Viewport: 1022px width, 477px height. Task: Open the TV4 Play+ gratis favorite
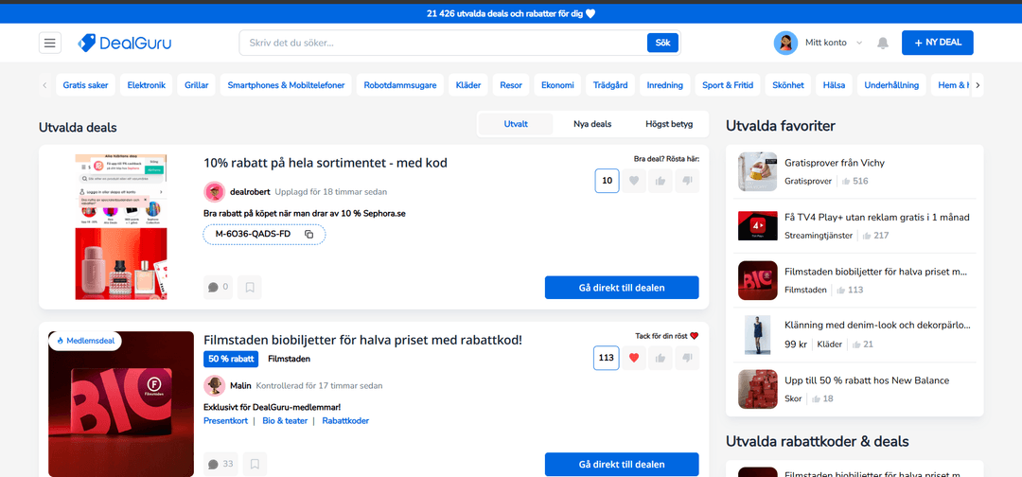click(x=877, y=217)
